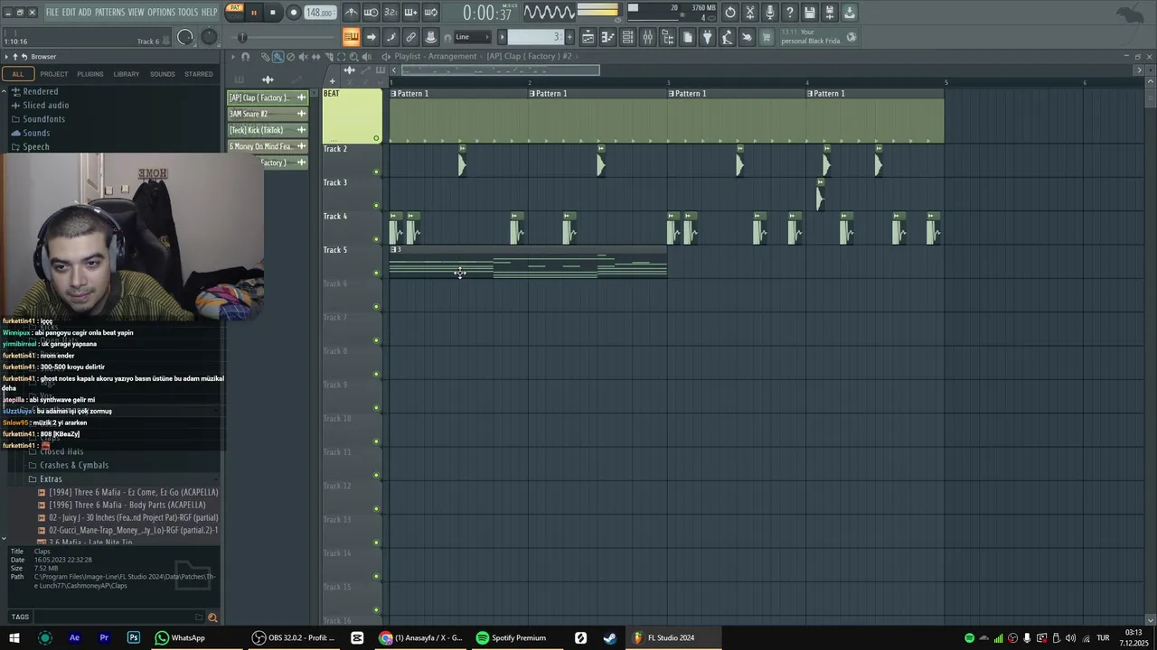This screenshot has width=1157, height=650.
Task: Arm the record button
Action: pos(294,13)
